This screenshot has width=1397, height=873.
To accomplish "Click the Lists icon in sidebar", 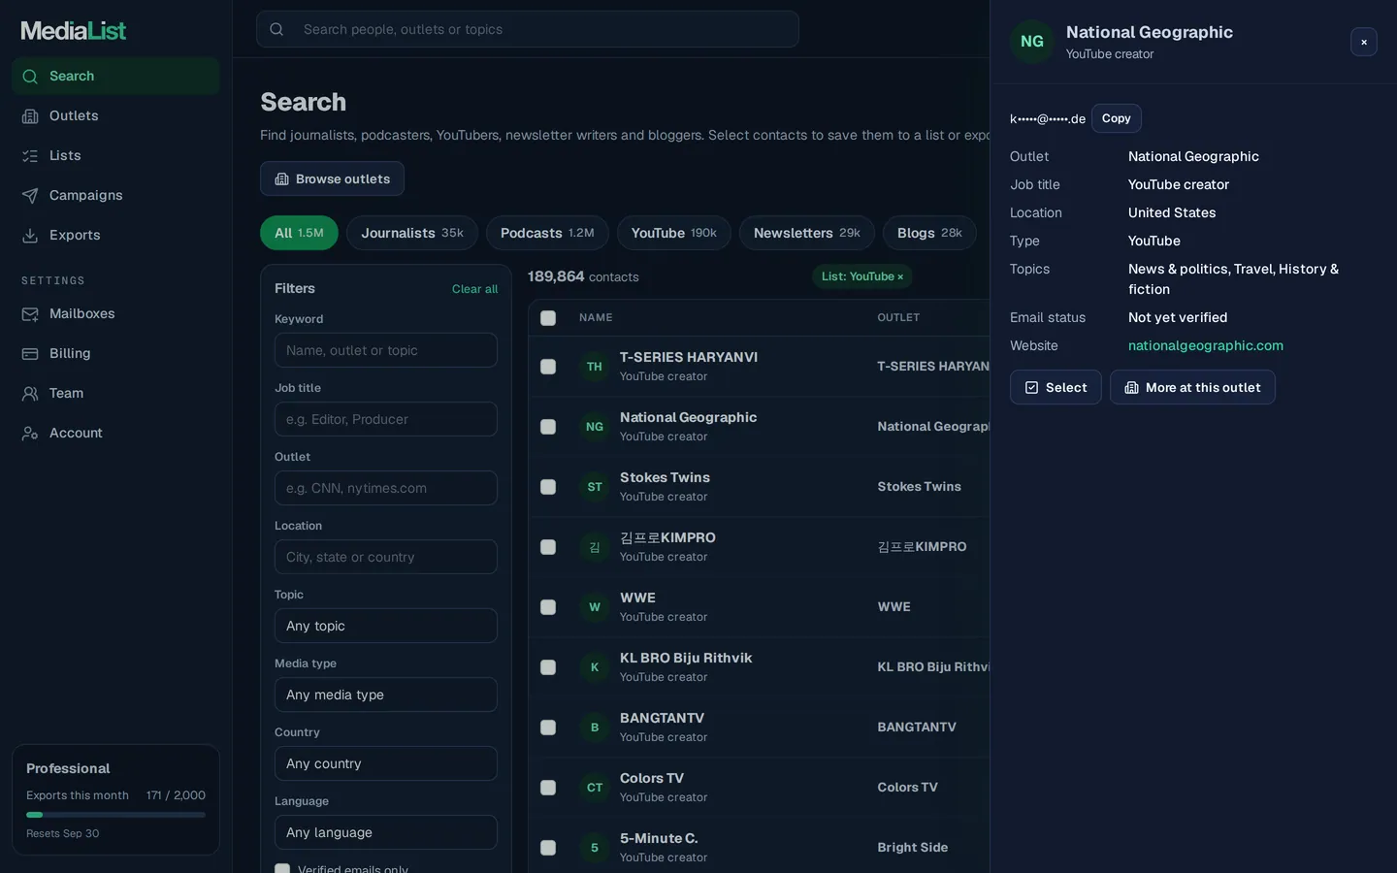I will tap(30, 156).
